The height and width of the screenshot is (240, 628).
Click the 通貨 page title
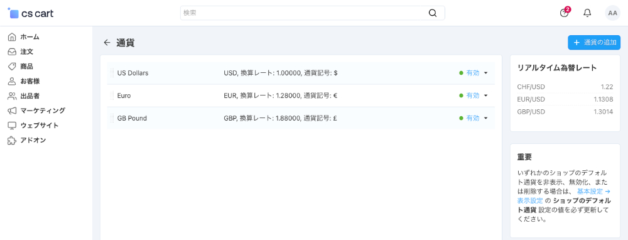126,43
